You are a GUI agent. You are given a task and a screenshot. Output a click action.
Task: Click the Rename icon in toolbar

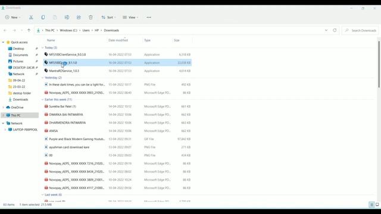click(x=67, y=17)
